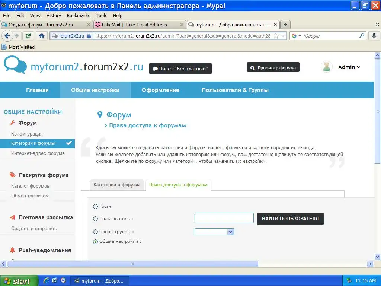Image resolution: width=381 pixels, height=286 pixels.
Task: Click the bell icon by Push-уведомления
Action: coord(12,250)
